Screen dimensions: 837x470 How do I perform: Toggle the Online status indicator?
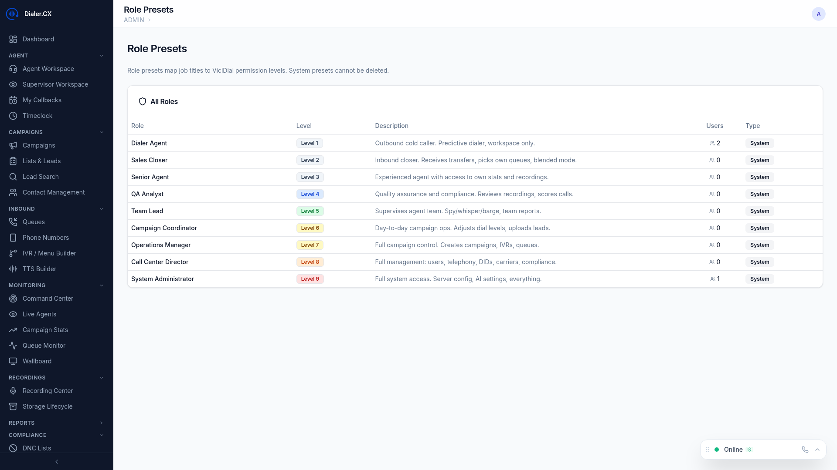716,449
